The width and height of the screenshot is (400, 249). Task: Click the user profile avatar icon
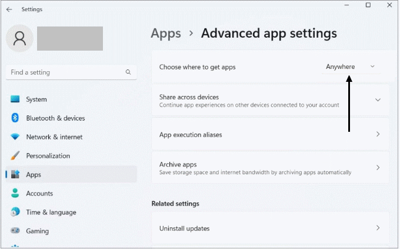tap(19, 38)
